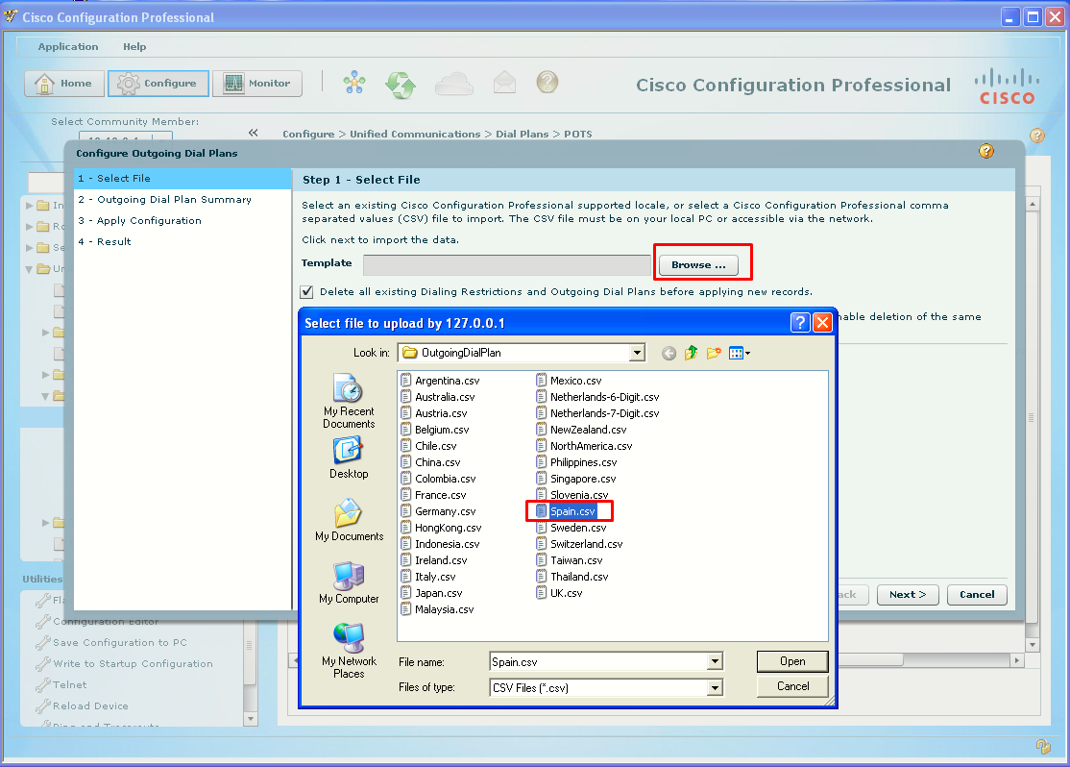This screenshot has width=1070, height=767.
Task: Open My Recent Documents location
Action: (x=349, y=401)
